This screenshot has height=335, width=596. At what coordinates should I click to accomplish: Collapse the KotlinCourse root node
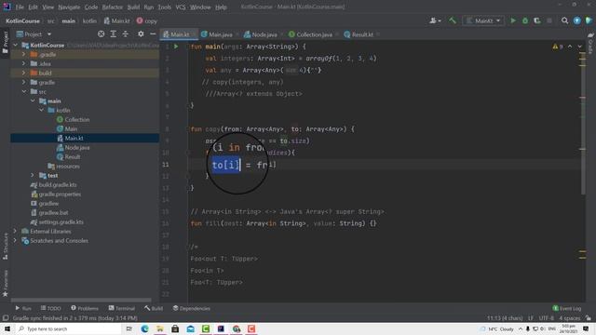point(15,46)
